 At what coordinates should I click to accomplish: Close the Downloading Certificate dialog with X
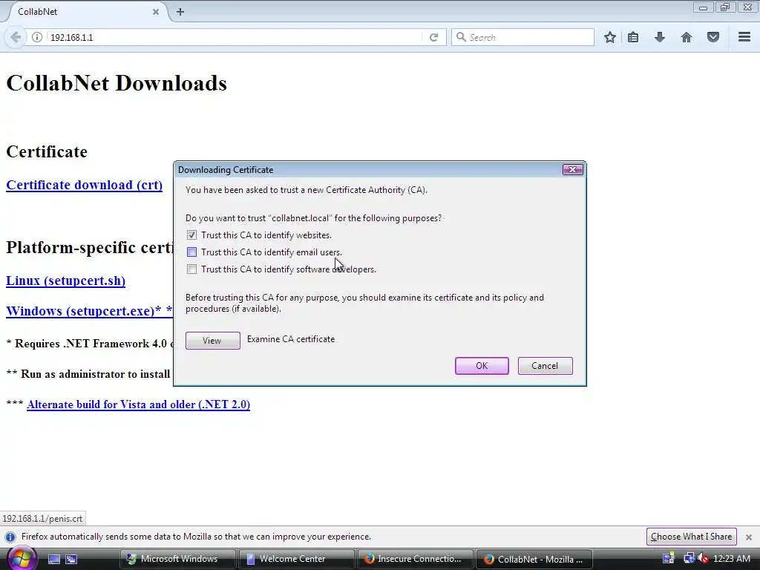(572, 170)
